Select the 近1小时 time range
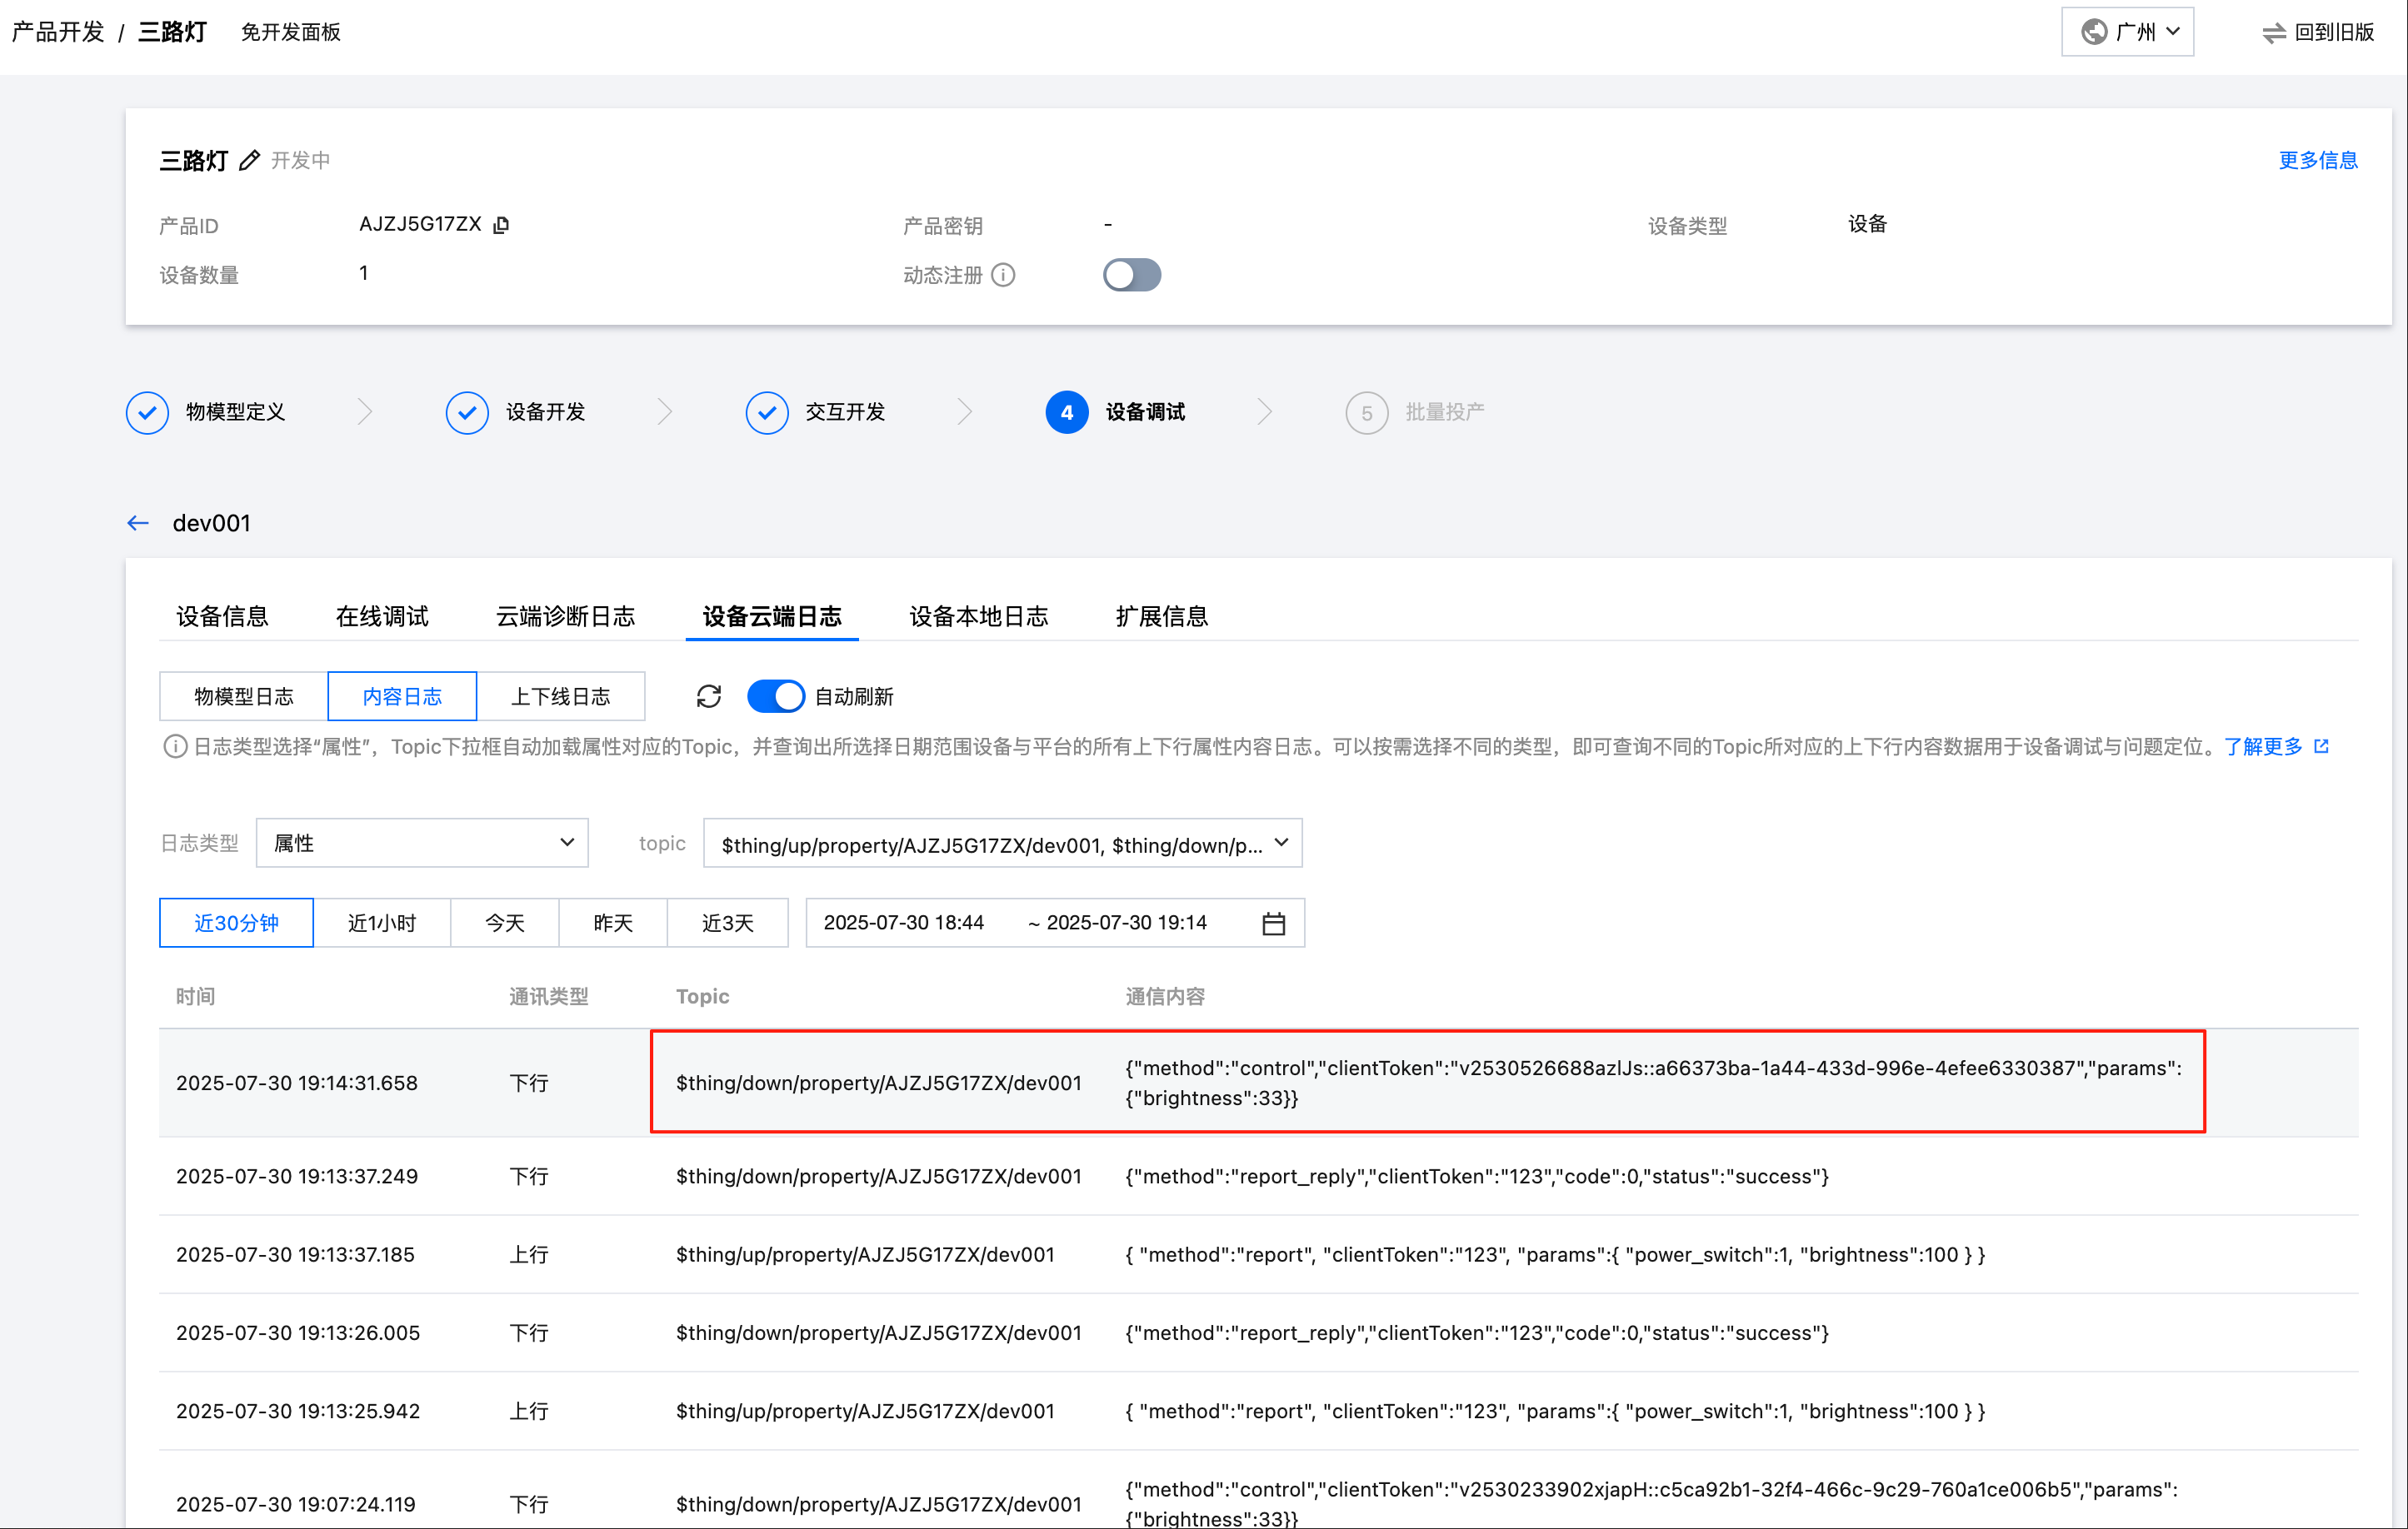 pyautogui.click(x=381, y=924)
